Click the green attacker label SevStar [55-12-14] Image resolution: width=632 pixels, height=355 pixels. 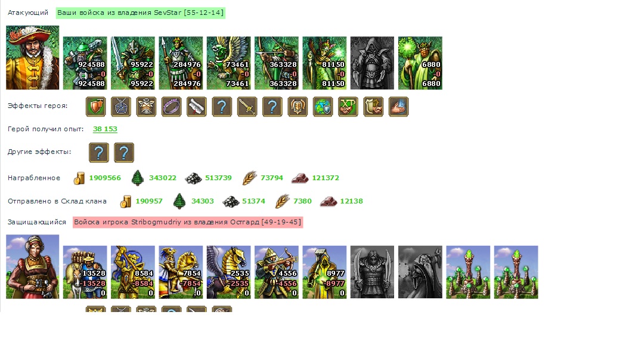[140, 13]
